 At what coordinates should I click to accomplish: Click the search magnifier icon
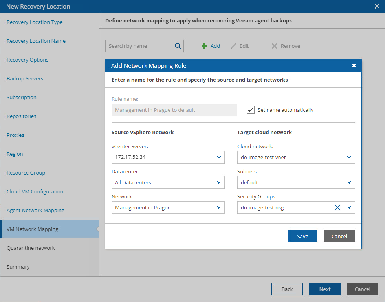point(178,46)
